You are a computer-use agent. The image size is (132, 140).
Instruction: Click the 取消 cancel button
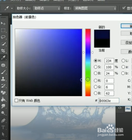tap(126, 33)
